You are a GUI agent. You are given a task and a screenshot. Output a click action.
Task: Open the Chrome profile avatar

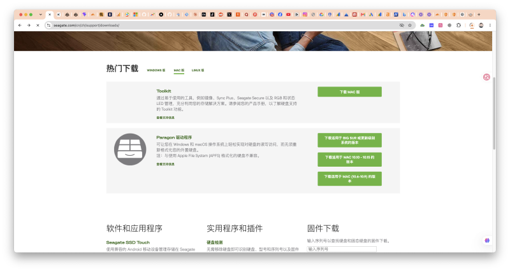point(481,25)
